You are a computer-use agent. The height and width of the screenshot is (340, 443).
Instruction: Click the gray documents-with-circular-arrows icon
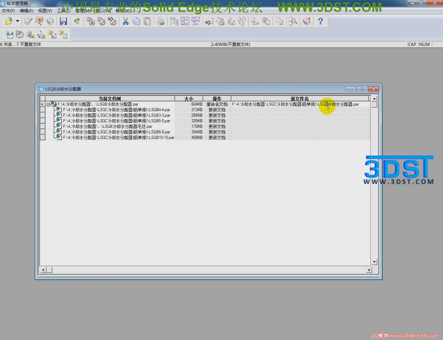coord(20,34)
